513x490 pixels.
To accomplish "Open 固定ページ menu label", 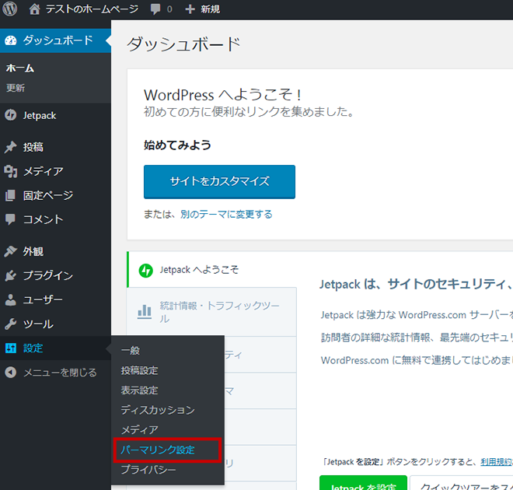I will [x=48, y=195].
